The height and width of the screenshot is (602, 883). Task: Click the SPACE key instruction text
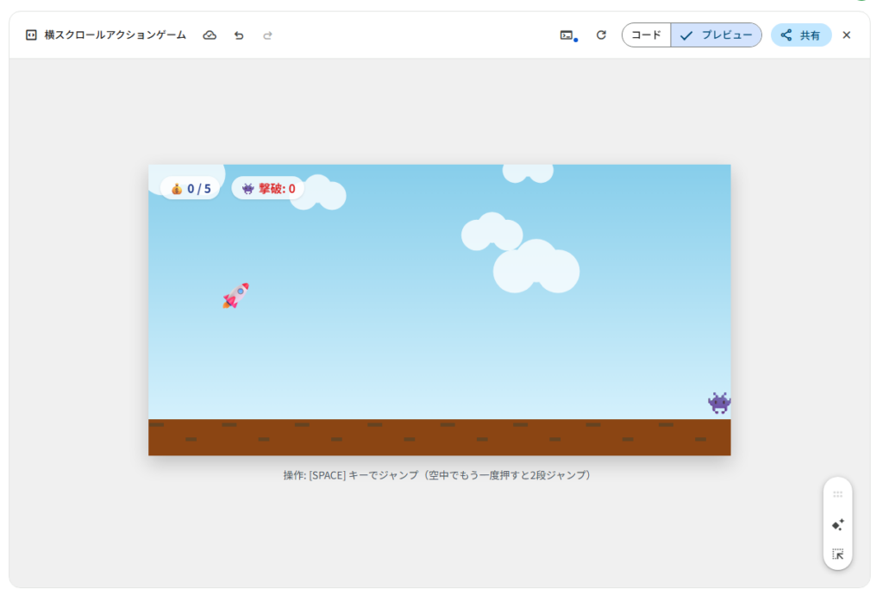pyautogui.click(x=439, y=475)
